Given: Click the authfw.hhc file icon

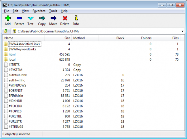Looking at the screenshot, I should click(x=6, y=80).
